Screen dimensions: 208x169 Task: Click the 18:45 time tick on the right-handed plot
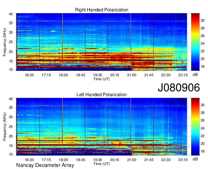click(80, 75)
